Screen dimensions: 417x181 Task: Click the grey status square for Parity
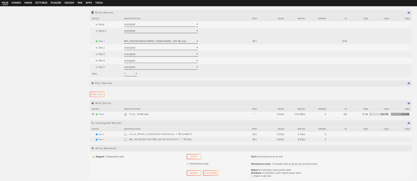tap(97, 24)
